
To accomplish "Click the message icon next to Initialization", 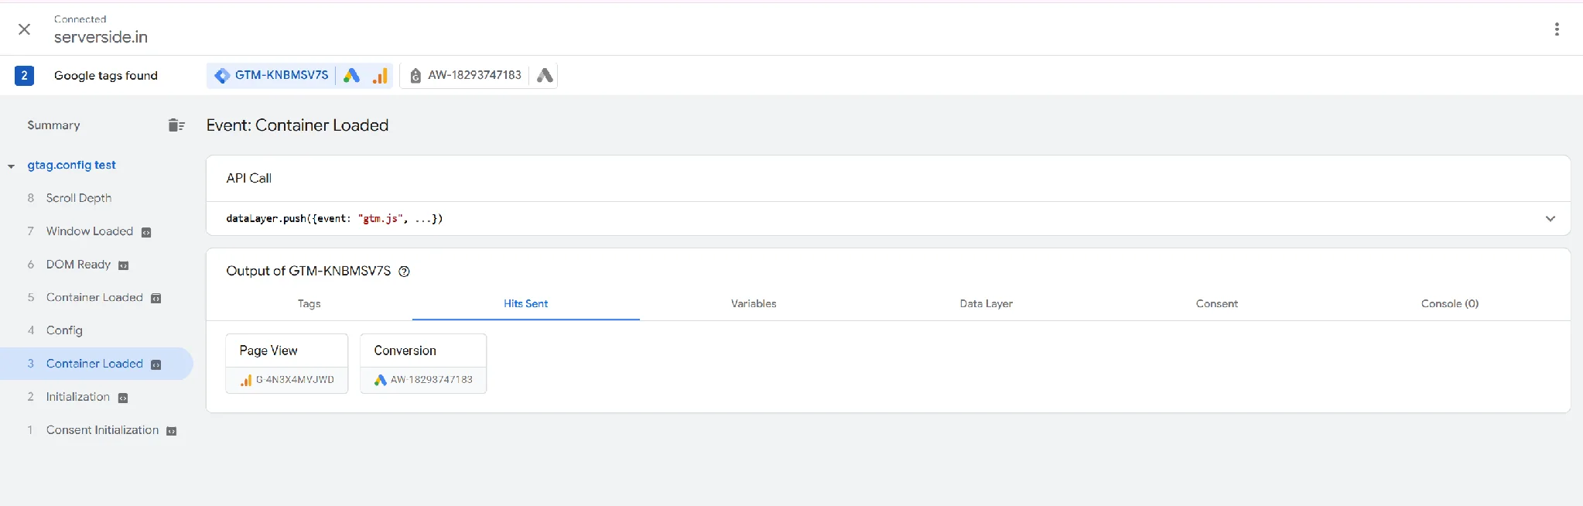I will tap(122, 398).
